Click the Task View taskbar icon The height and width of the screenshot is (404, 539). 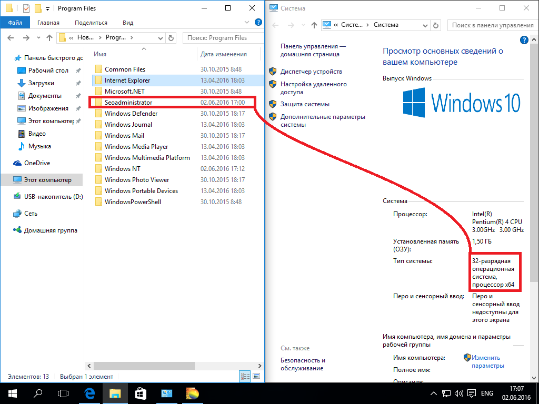(x=63, y=393)
